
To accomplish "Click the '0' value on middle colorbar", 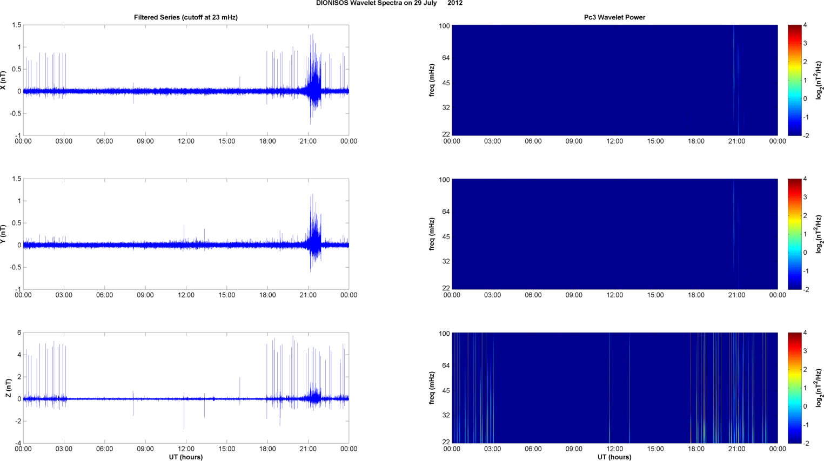I will (806, 253).
